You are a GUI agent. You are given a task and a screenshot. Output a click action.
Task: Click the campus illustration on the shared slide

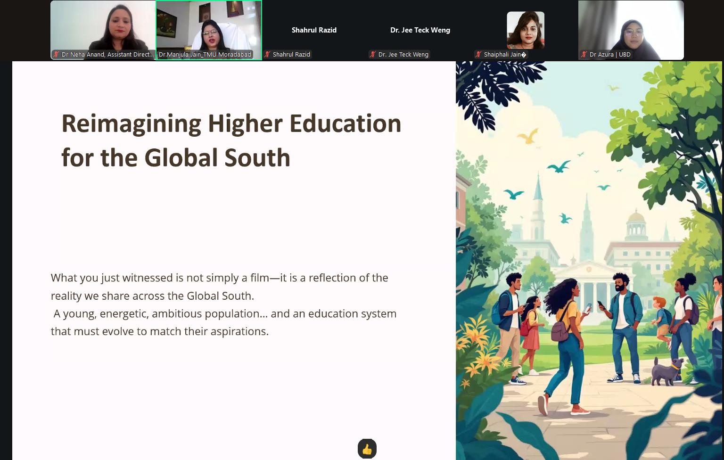pyautogui.click(x=589, y=261)
